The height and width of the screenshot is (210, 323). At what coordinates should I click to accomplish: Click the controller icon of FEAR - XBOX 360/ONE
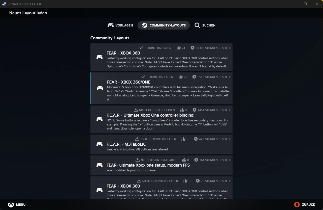[100, 88]
